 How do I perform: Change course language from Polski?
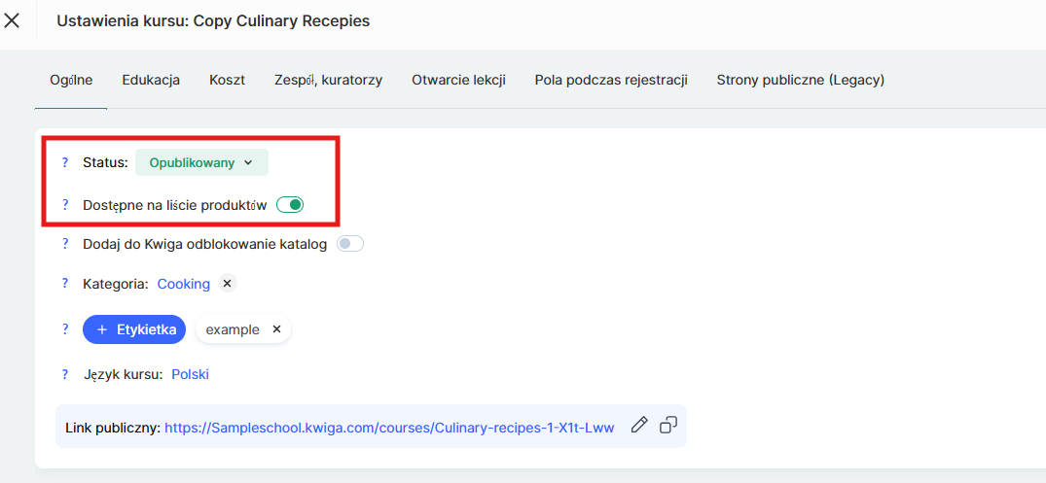point(190,374)
